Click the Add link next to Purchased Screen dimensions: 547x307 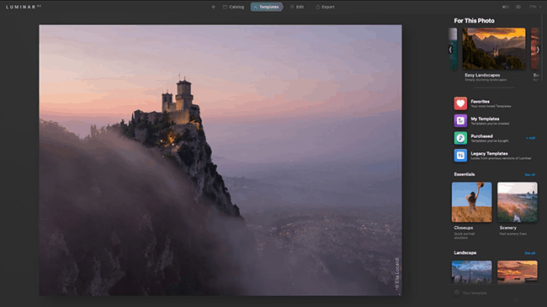click(x=531, y=138)
